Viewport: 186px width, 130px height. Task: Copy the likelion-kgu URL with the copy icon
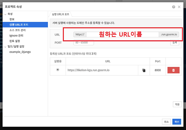pyautogui.click(x=144, y=70)
